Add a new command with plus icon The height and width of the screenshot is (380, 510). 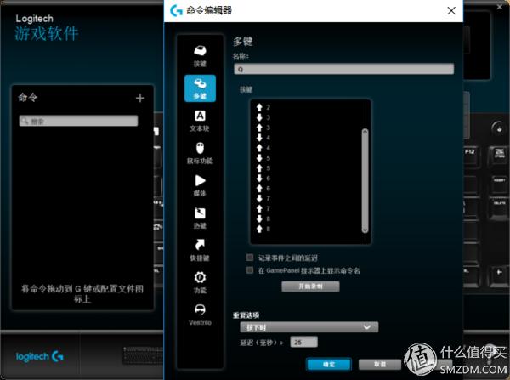point(140,98)
